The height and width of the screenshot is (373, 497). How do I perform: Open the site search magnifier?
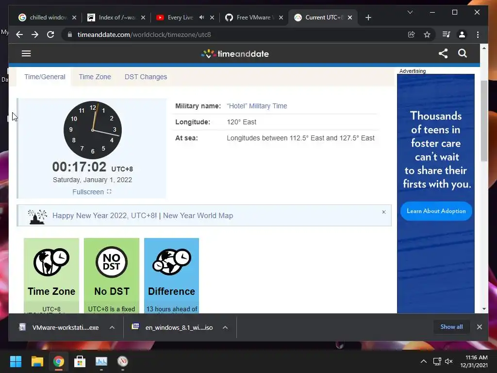pyautogui.click(x=463, y=53)
